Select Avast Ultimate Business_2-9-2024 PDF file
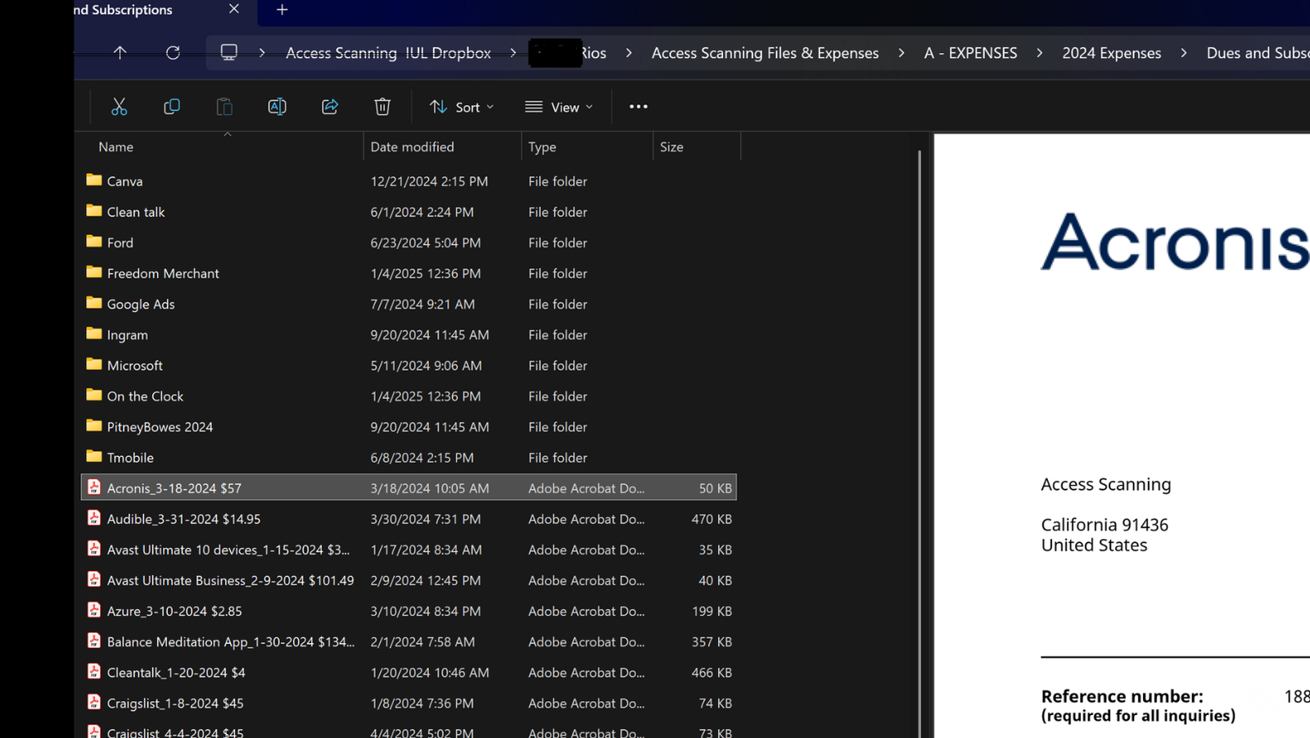1310x738 pixels. coord(409,581)
